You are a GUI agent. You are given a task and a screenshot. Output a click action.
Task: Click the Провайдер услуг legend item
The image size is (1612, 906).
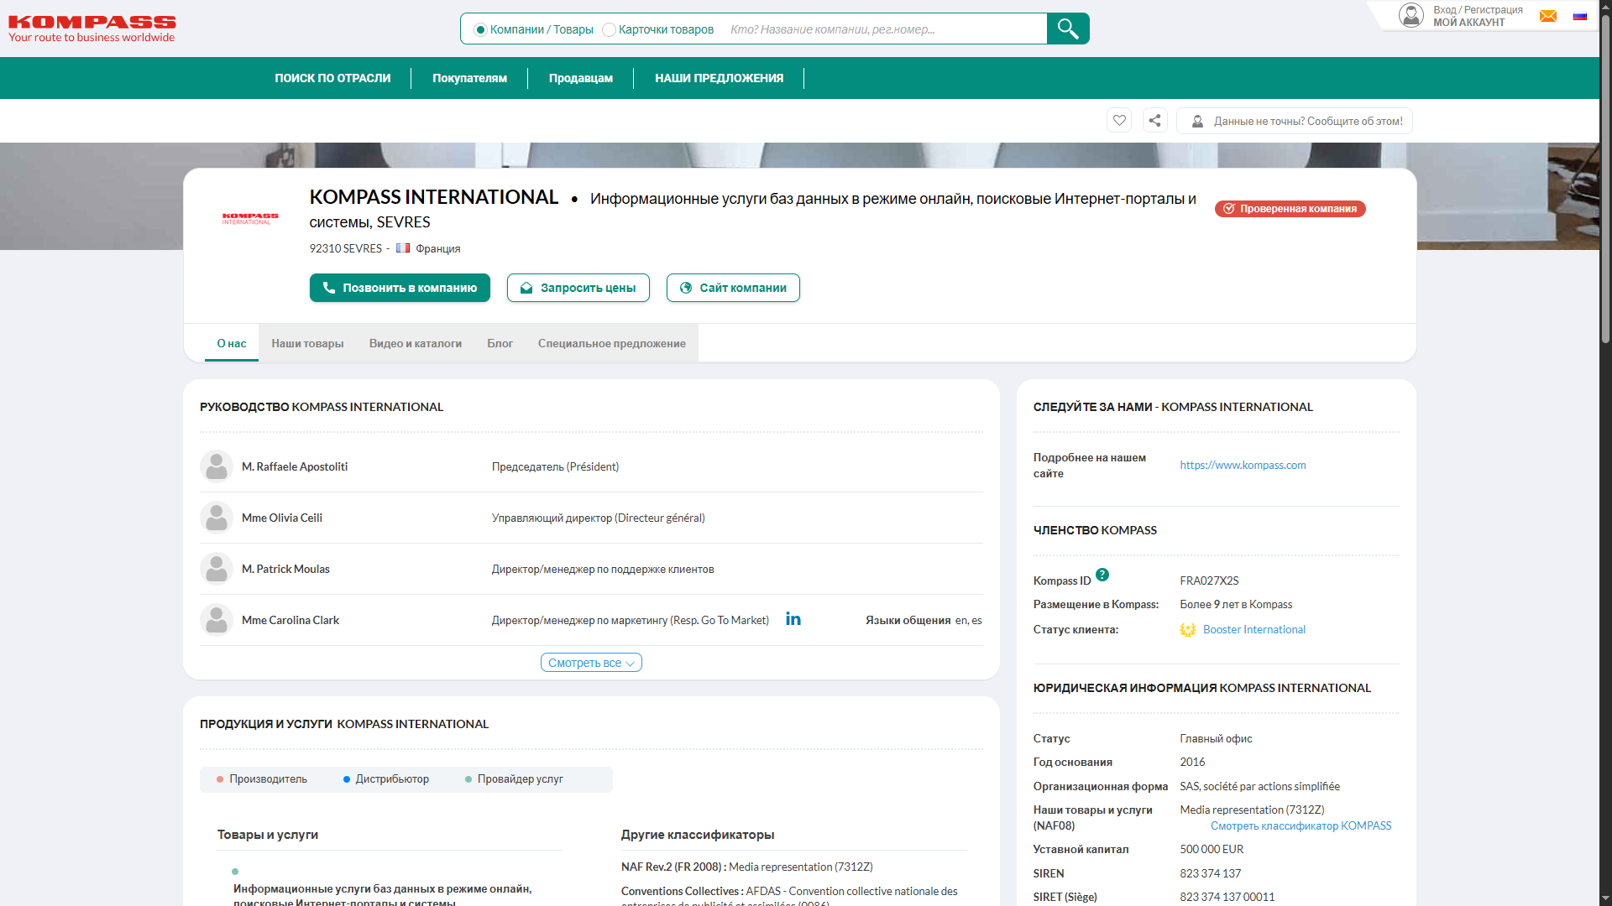[x=514, y=779]
